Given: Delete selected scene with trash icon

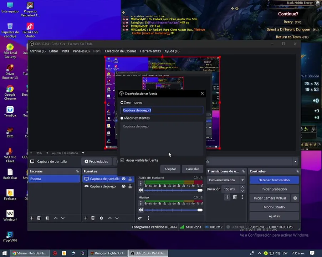Looking at the screenshot, I should pyautogui.click(x=39, y=218).
